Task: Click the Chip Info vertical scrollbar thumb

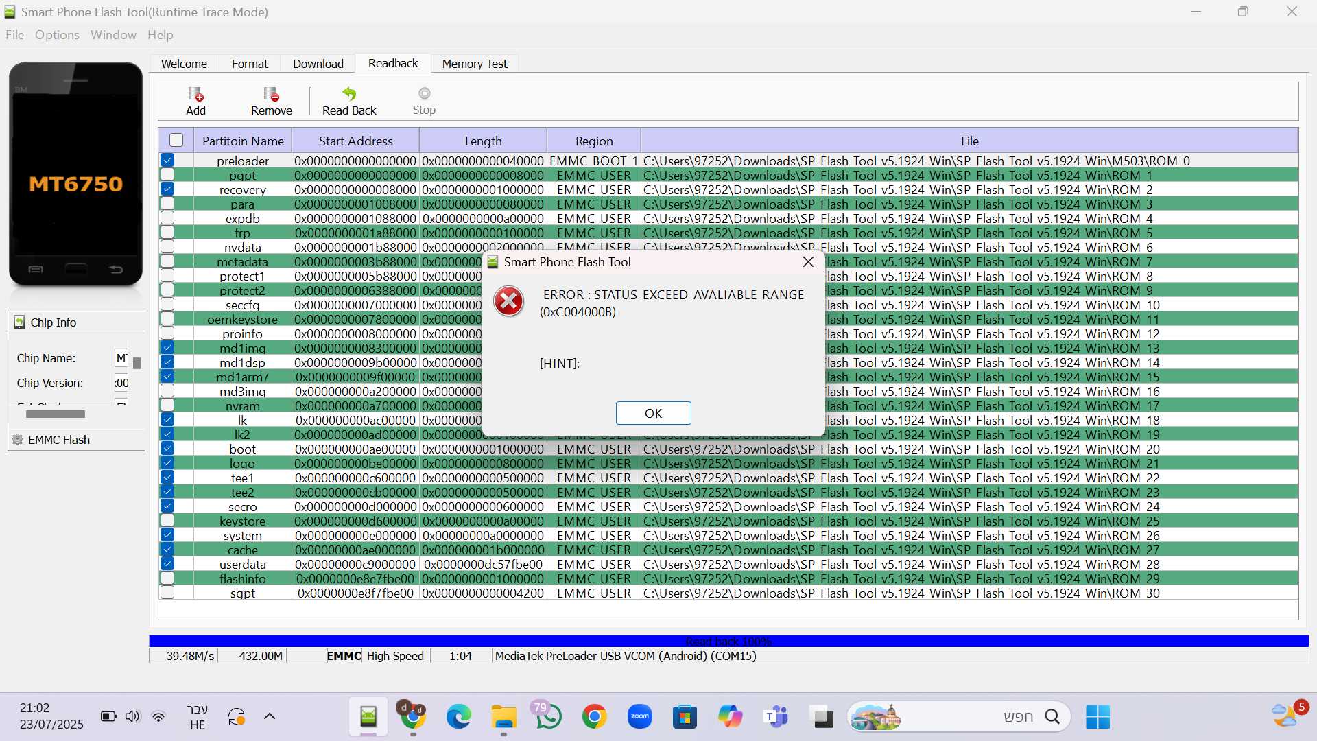Action: click(137, 363)
